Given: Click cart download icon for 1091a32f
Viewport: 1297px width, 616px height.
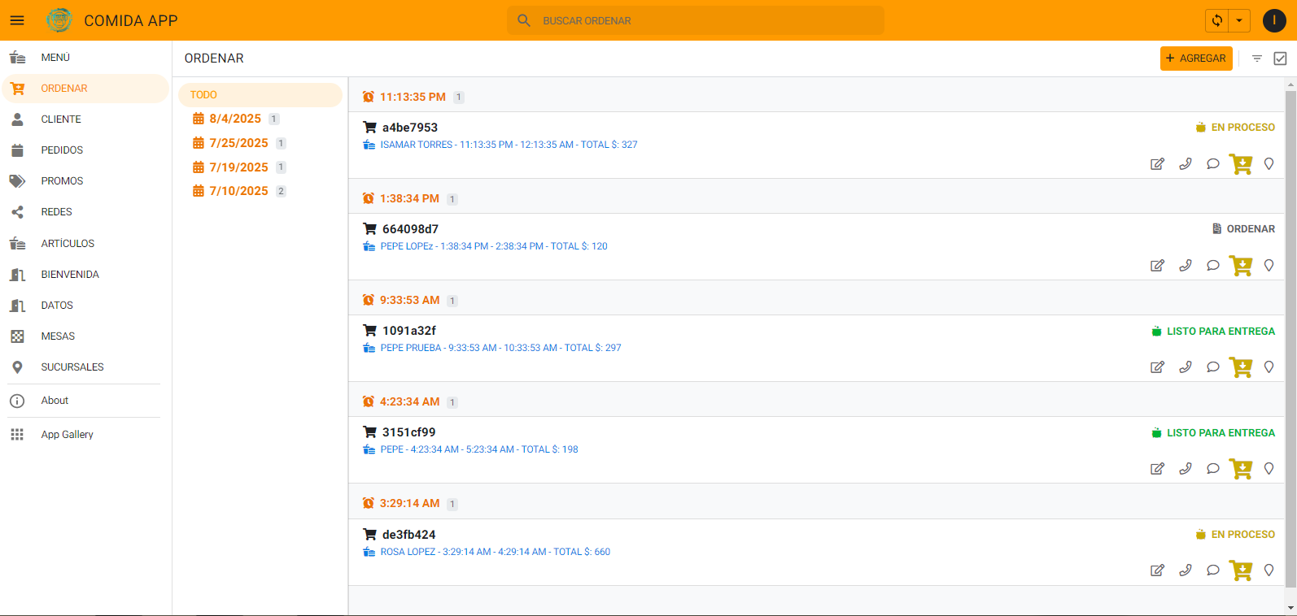Looking at the screenshot, I should (1241, 367).
